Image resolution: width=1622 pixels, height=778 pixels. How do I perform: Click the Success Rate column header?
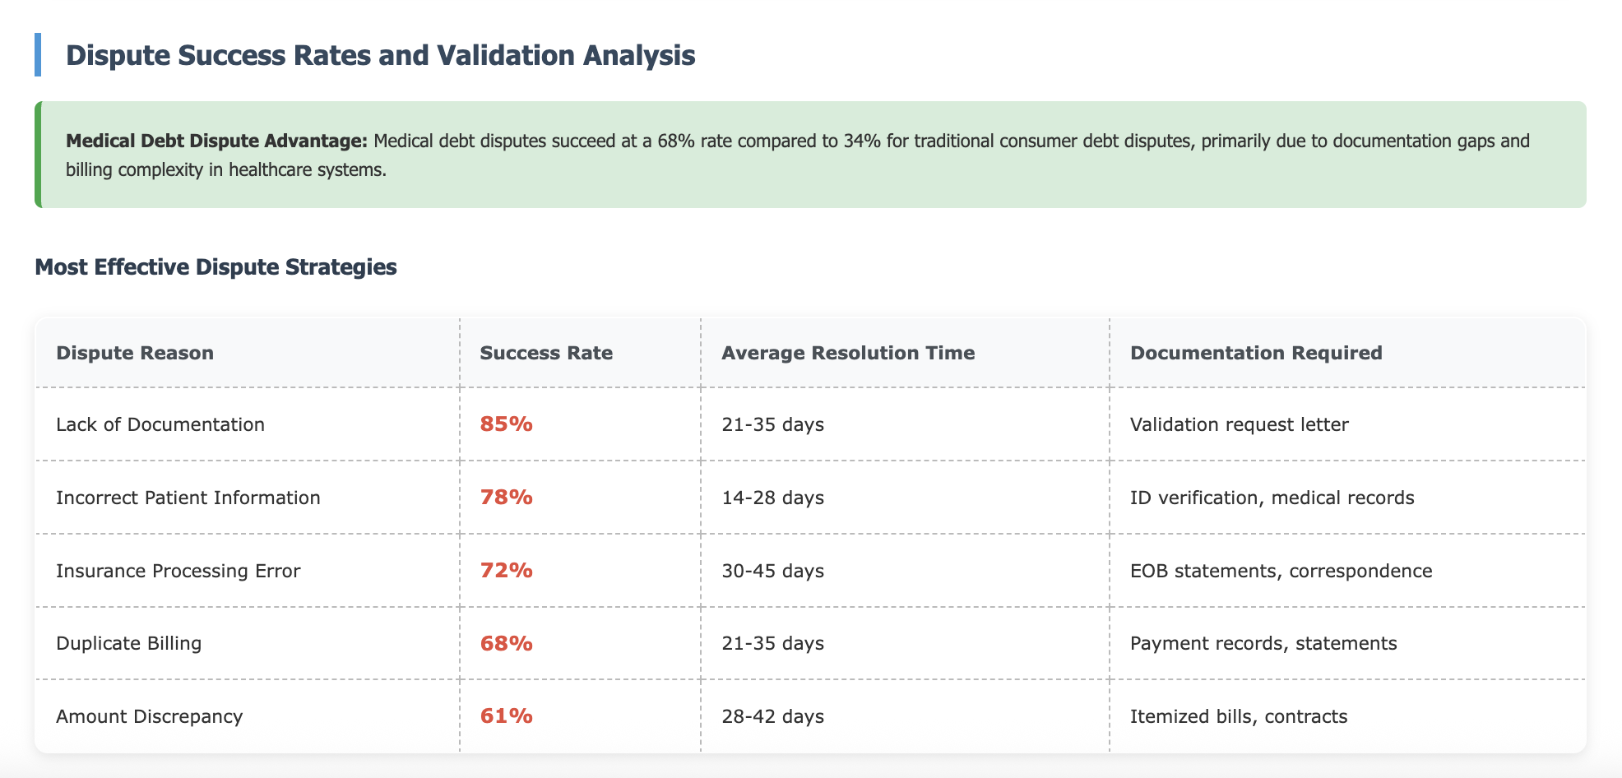(x=580, y=353)
